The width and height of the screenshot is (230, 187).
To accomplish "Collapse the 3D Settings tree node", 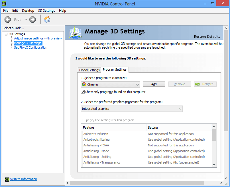I will [6, 34].
